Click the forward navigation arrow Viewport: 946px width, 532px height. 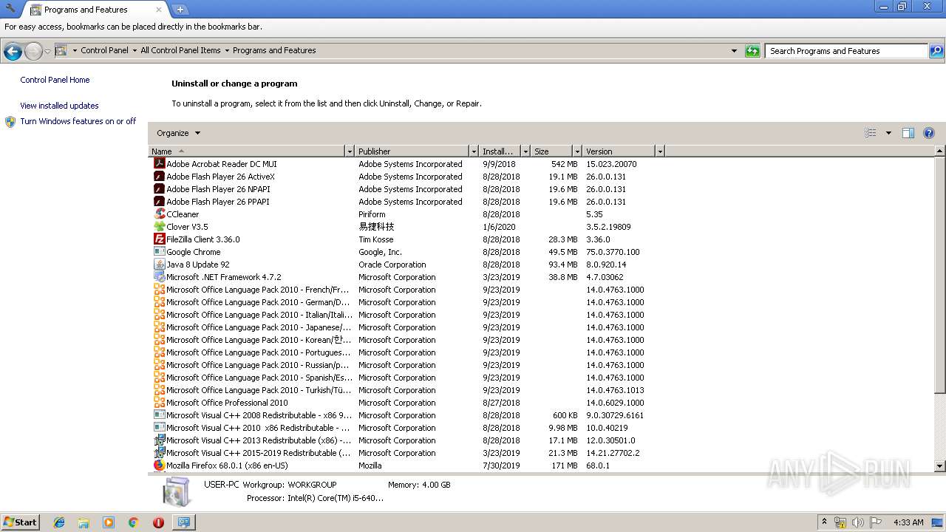33,51
